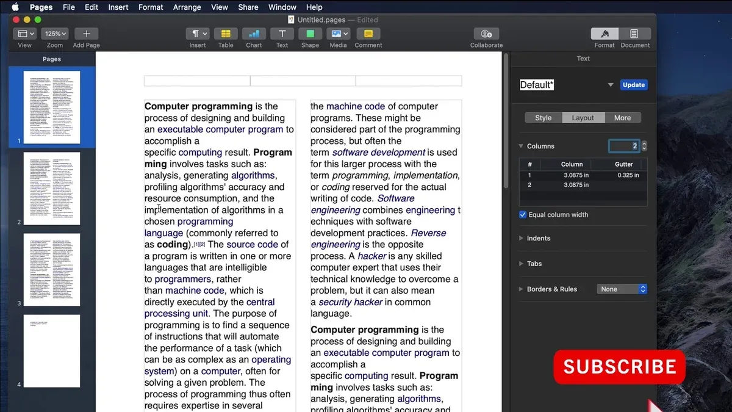
Task: Collapse the Columns section
Action: click(x=521, y=146)
